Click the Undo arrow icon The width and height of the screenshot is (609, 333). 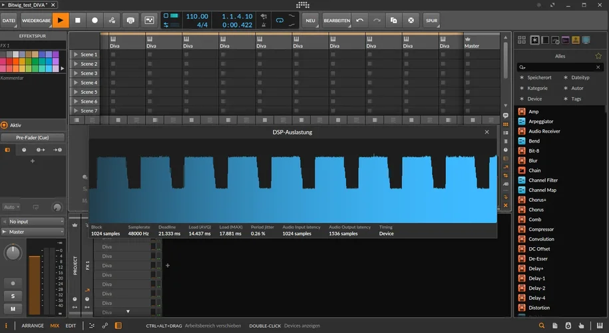360,20
